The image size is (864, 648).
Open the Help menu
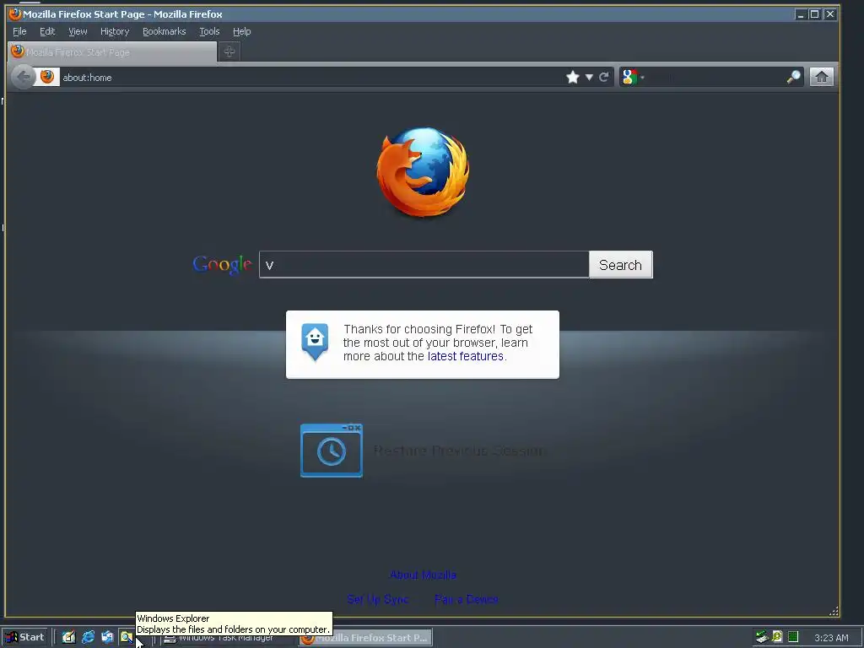coord(241,31)
